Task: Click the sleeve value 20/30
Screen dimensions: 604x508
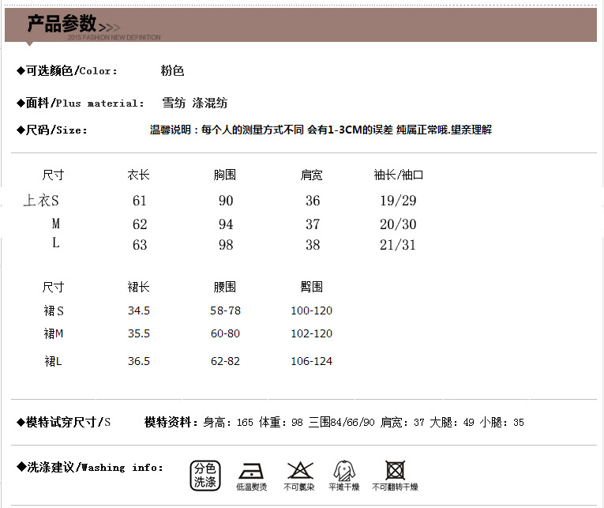Action: pos(398,224)
